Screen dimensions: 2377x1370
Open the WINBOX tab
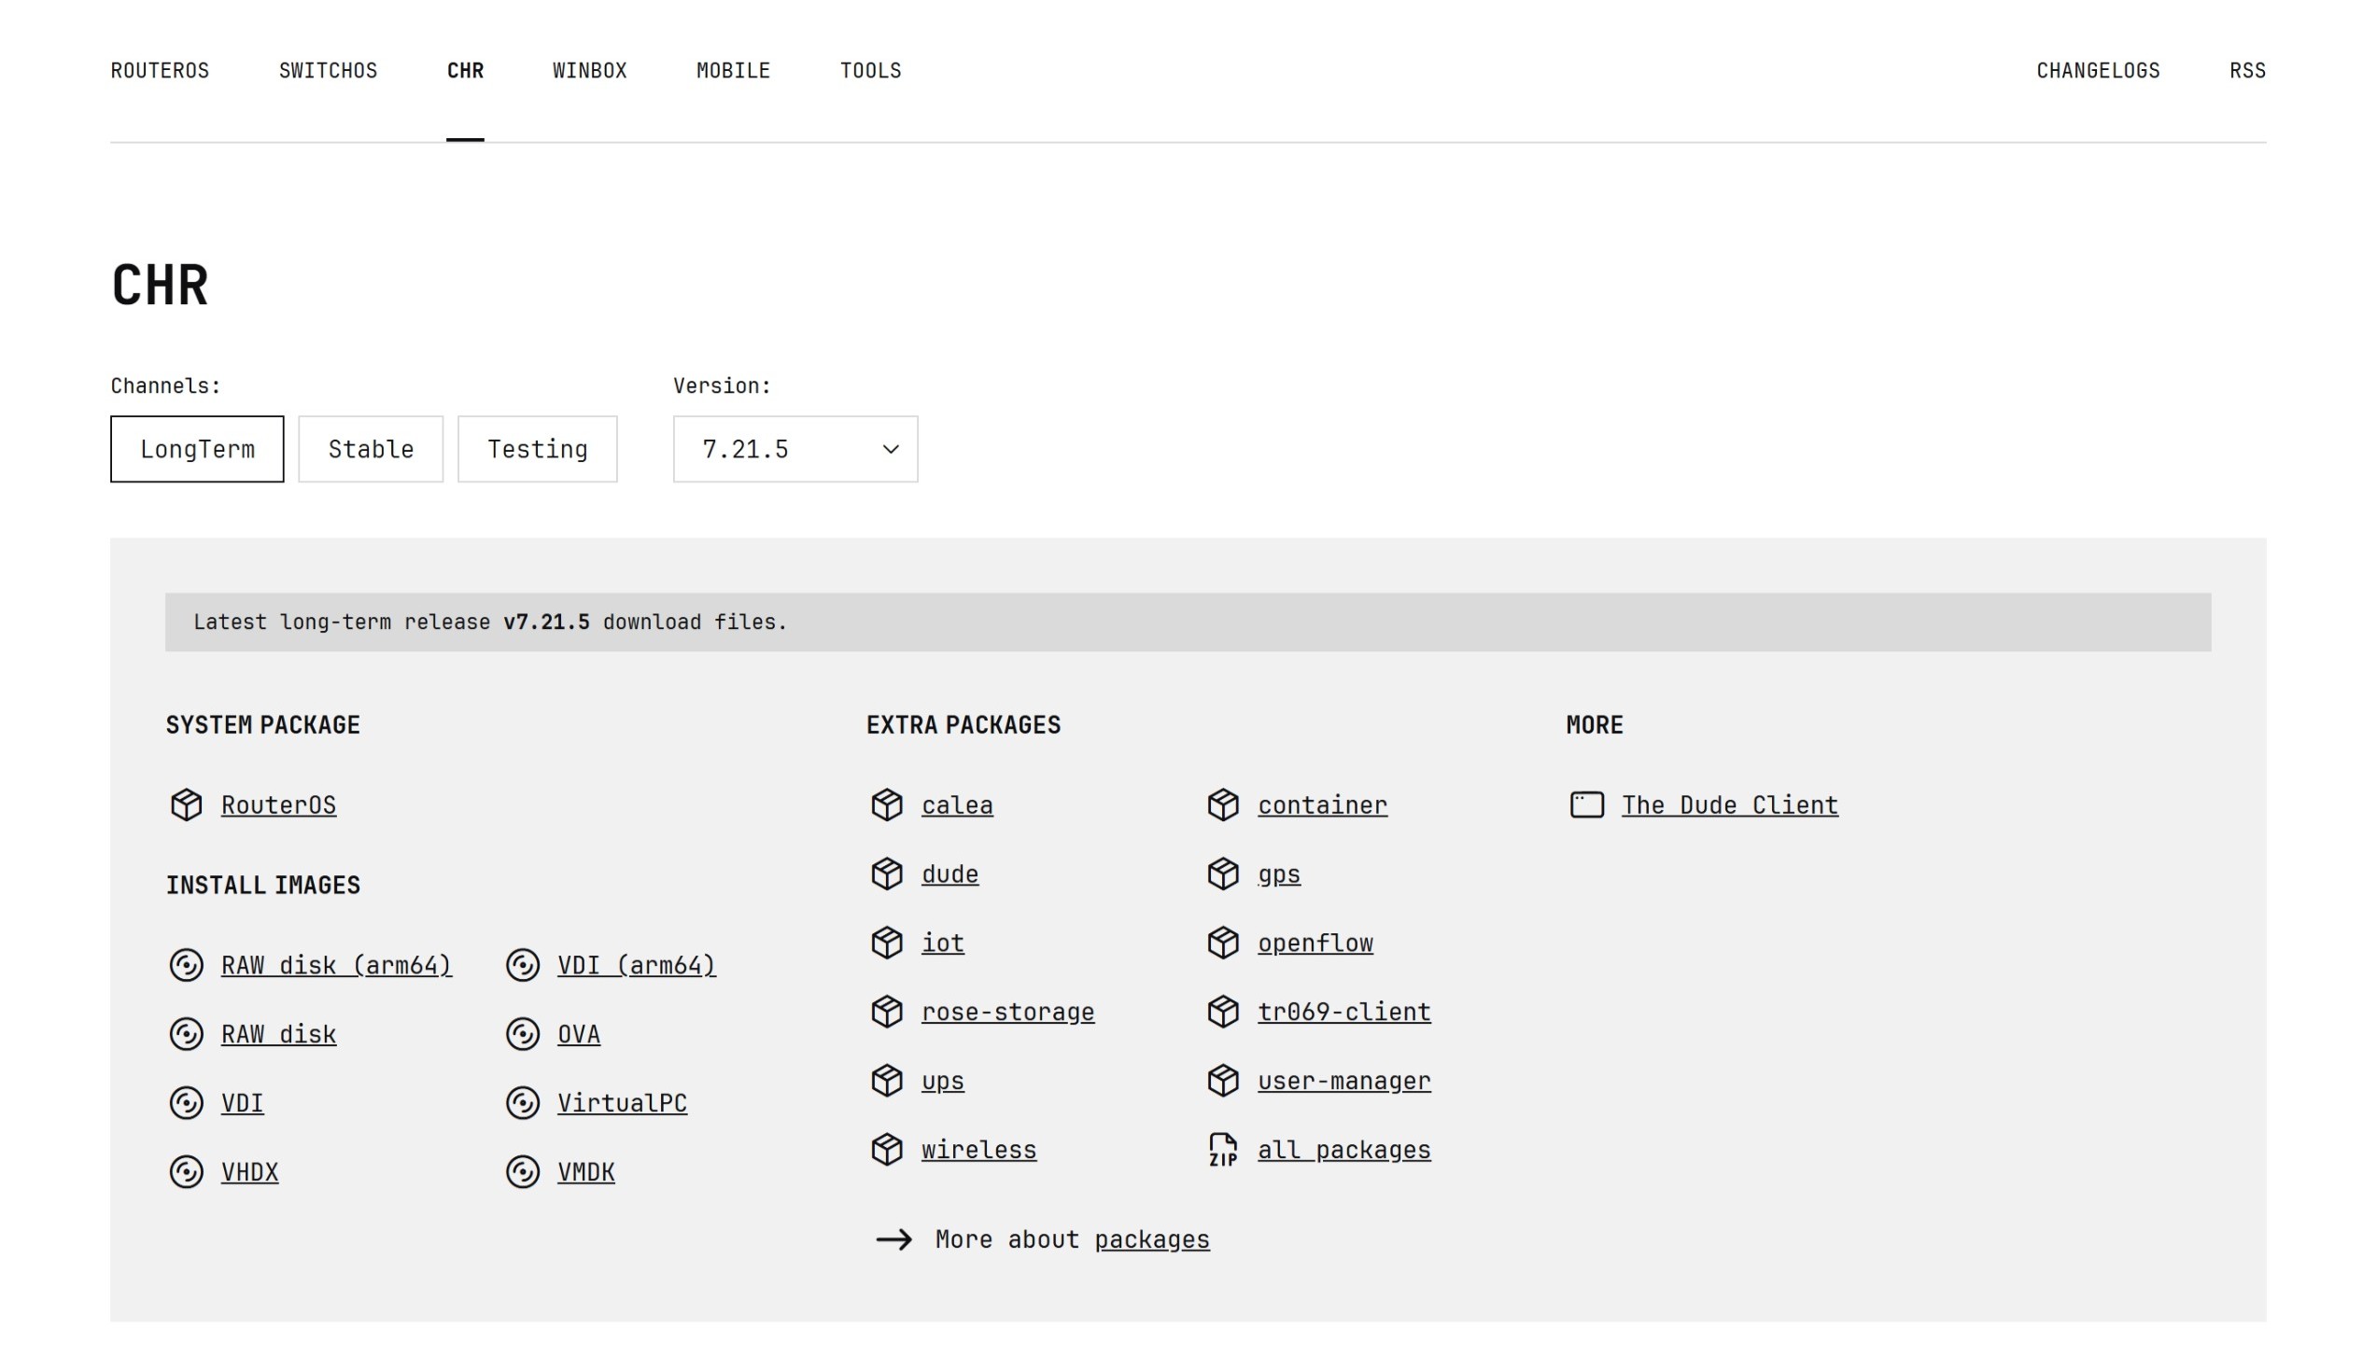589,71
